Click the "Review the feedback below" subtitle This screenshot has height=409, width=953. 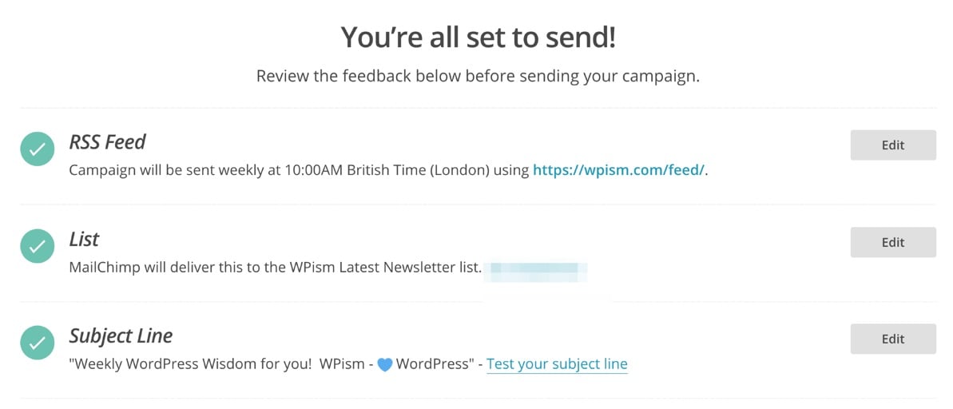click(x=478, y=77)
